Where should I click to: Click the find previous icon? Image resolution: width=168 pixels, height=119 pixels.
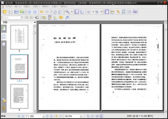(x=26, y=17)
